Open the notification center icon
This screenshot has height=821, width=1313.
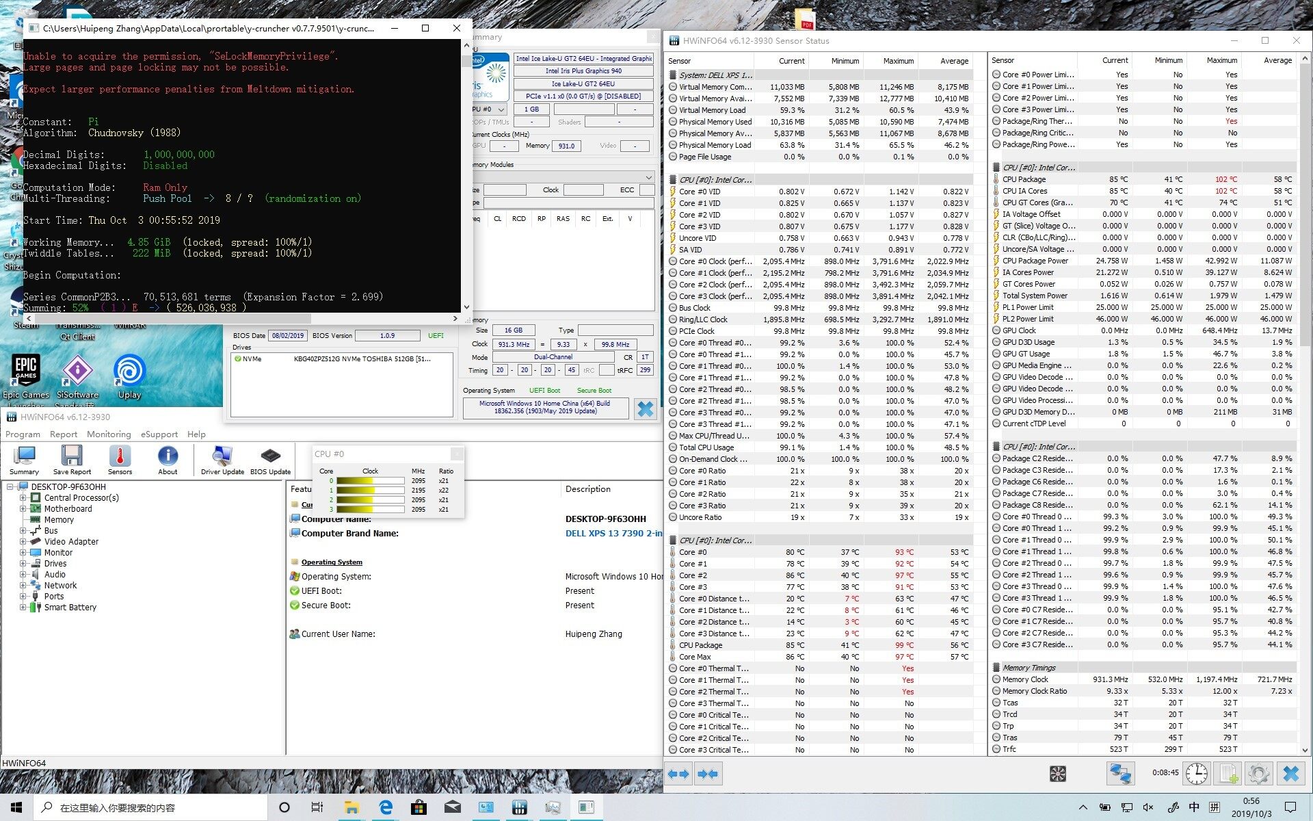(1290, 807)
